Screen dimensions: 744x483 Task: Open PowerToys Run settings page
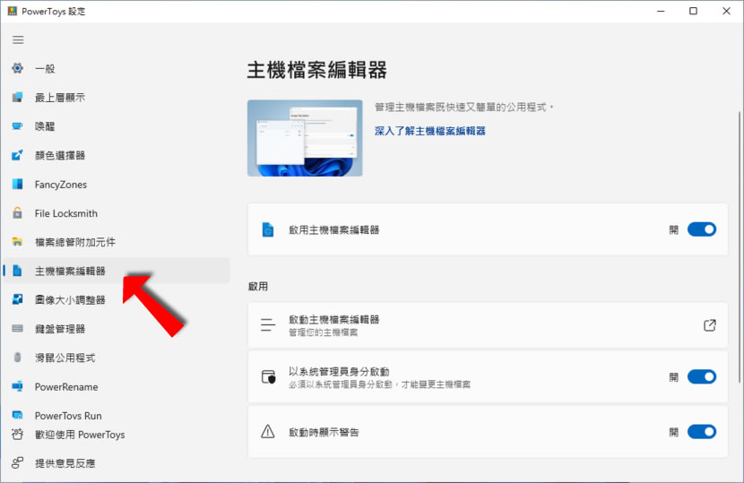pos(117,415)
